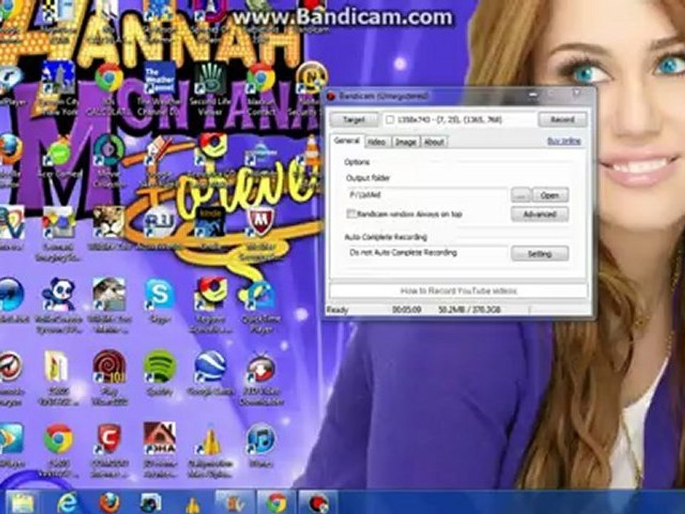
Task: Open the music-note folder desktop icon
Action: (57, 367)
